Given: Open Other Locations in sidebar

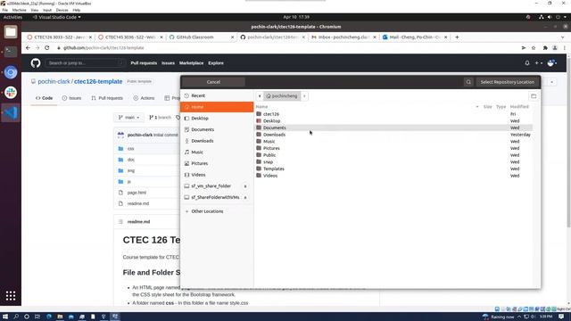Looking at the screenshot, I should [217, 211].
